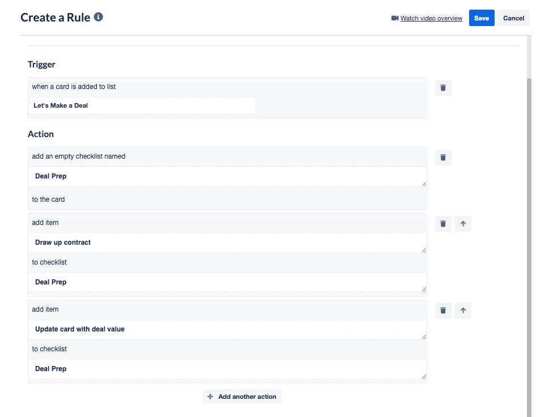Viewport: 549px width, 417px height.
Task: Click the 'to the card' text
Action: pos(48,199)
